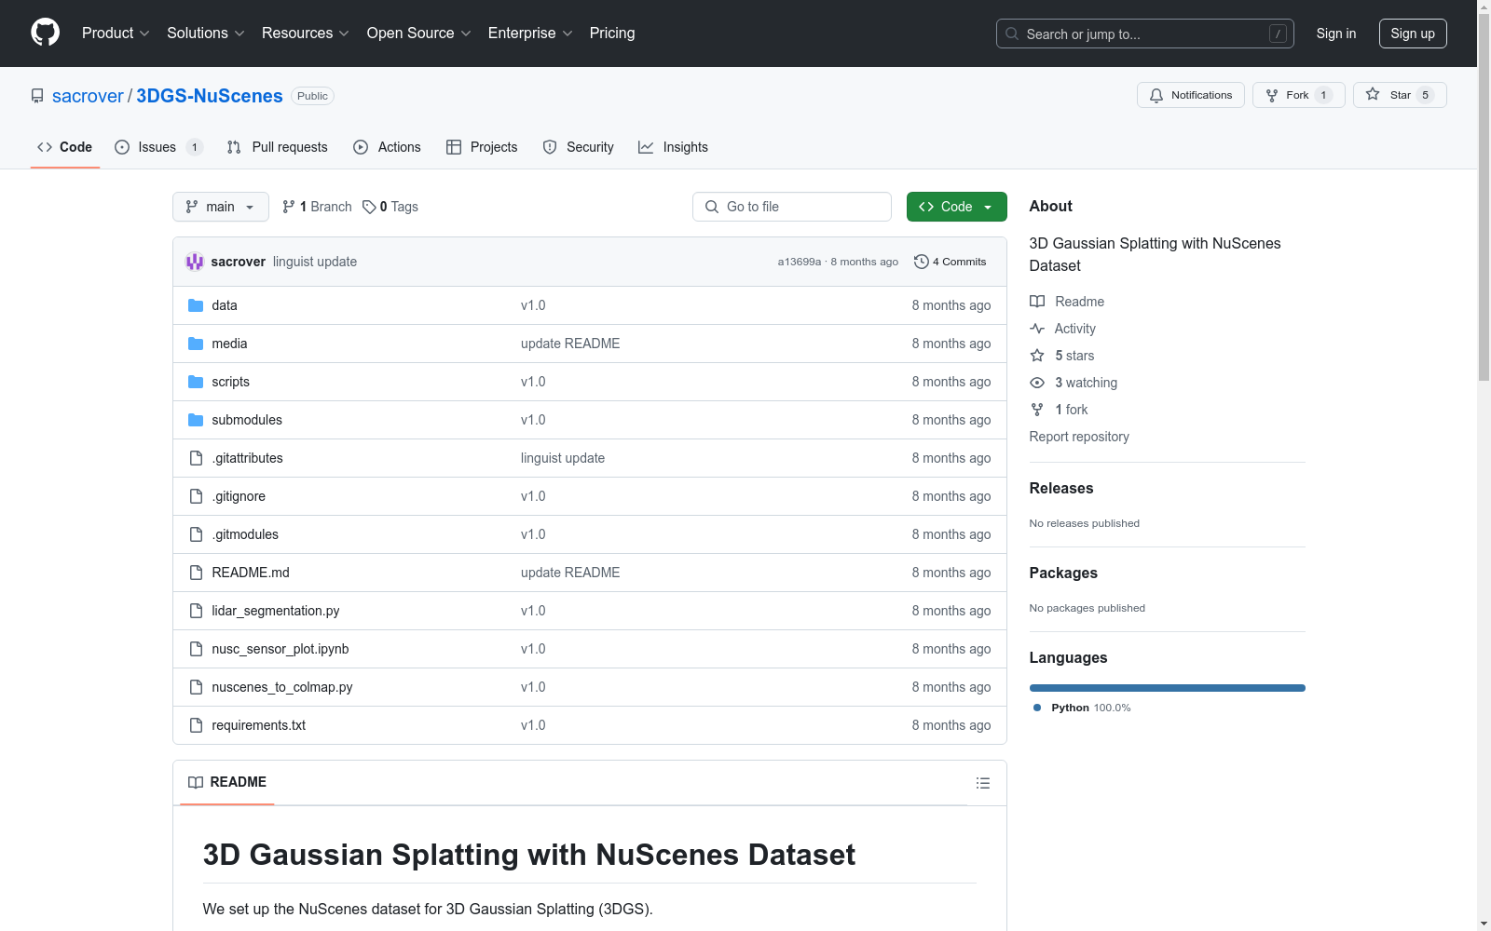Screen dimensions: 1491x931
Task: Expand the Open Source menu
Action: [419, 34]
